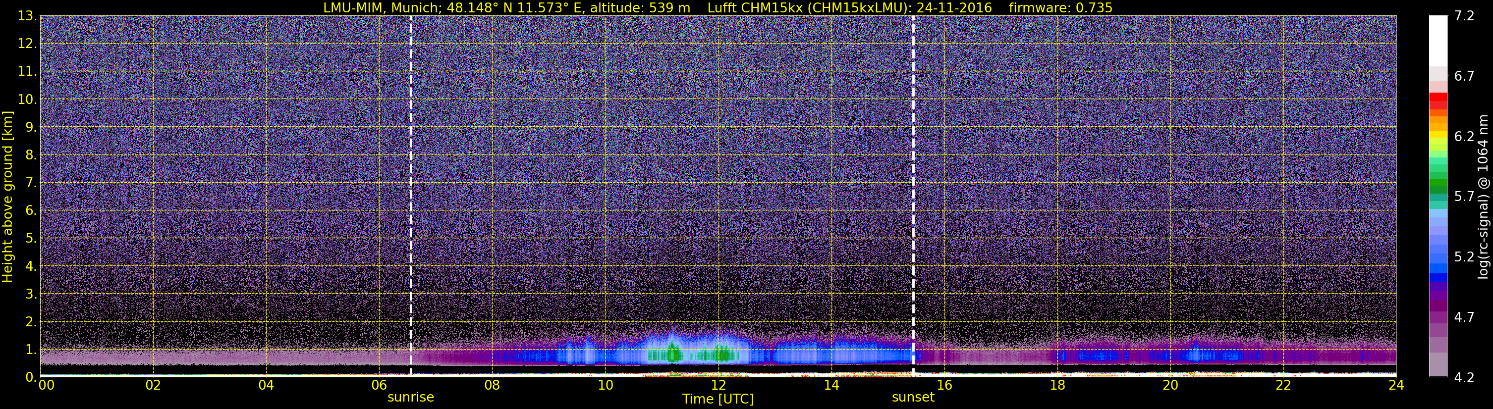
Task: Click the colorbar value 4.2
Action: coord(1464,377)
